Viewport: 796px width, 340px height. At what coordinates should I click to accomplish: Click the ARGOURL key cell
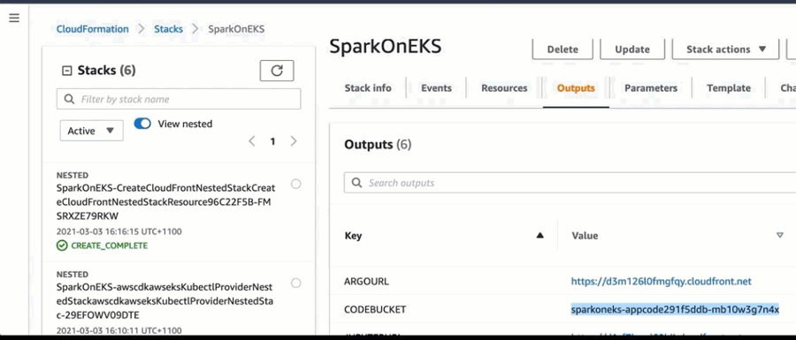point(366,281)
